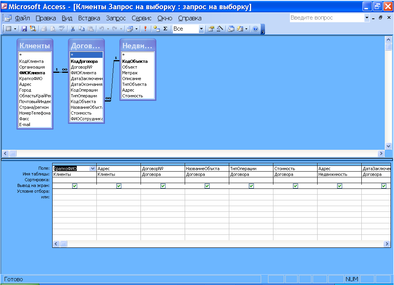Click the 'Введите вопрос' help input box
The height and width of the screenshot is (285, 394).
(x=326, y=18)
